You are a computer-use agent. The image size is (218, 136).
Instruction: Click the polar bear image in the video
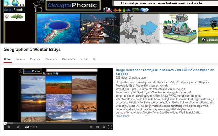click(x=59, y=103)
